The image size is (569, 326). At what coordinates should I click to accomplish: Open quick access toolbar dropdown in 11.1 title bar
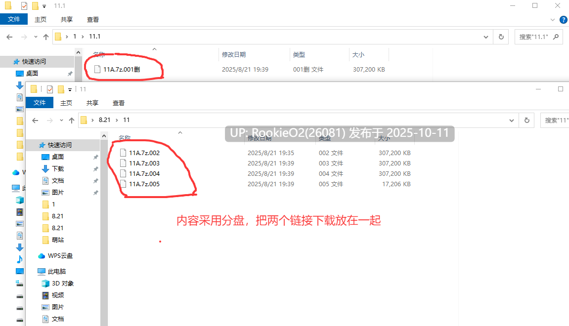(x=44, y=6)
